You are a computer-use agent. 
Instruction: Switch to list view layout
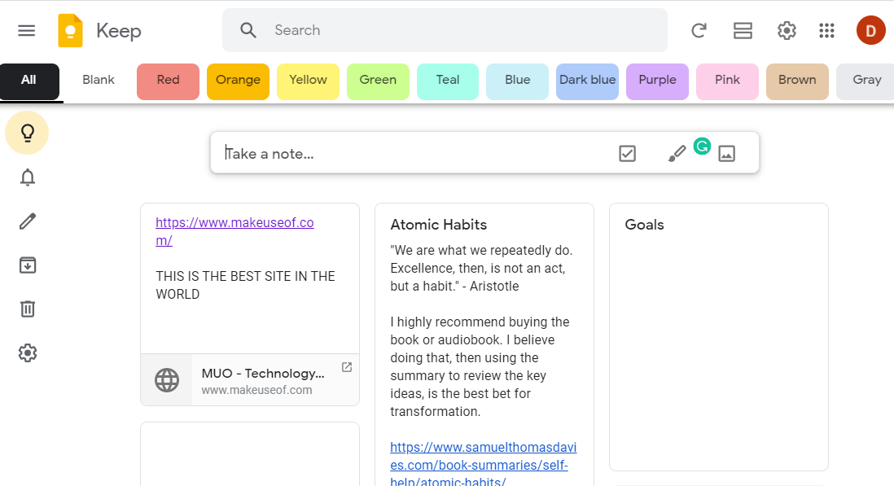click(743, 30)
